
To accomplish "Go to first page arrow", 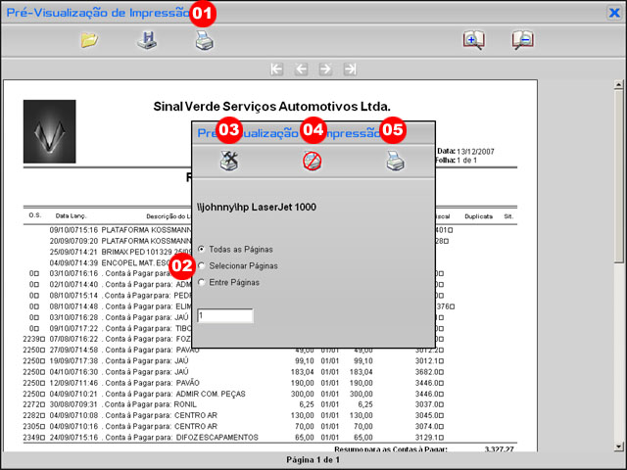I will coord(277,70).
